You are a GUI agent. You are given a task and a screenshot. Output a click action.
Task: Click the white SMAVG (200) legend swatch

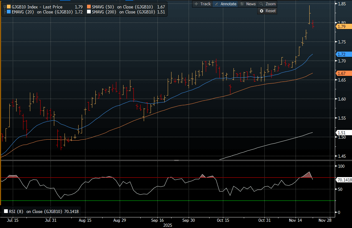(x=89, y=12)
